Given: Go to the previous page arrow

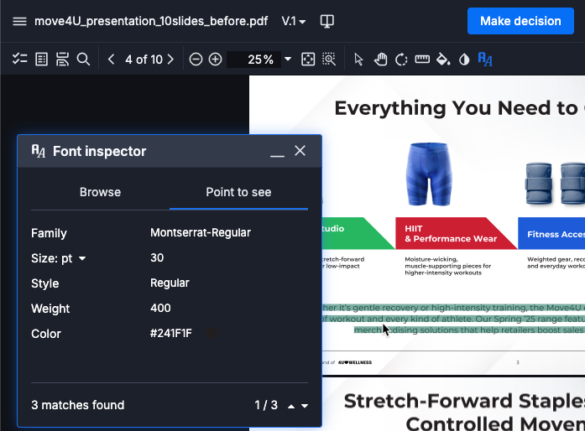Looking at the screenshot, I should pos(111,60).
